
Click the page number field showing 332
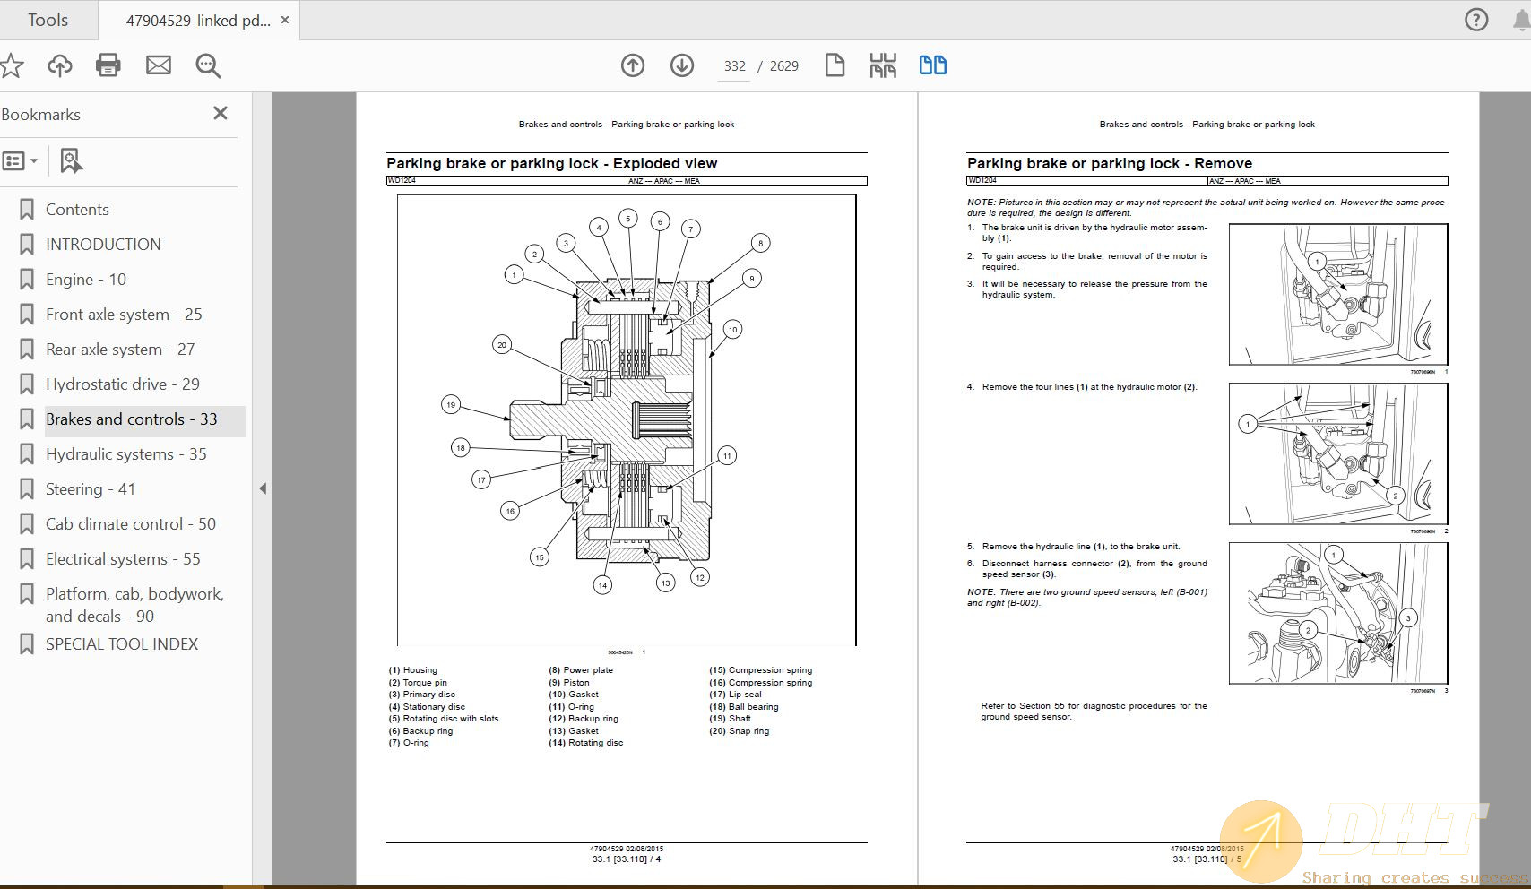[734, 66]
